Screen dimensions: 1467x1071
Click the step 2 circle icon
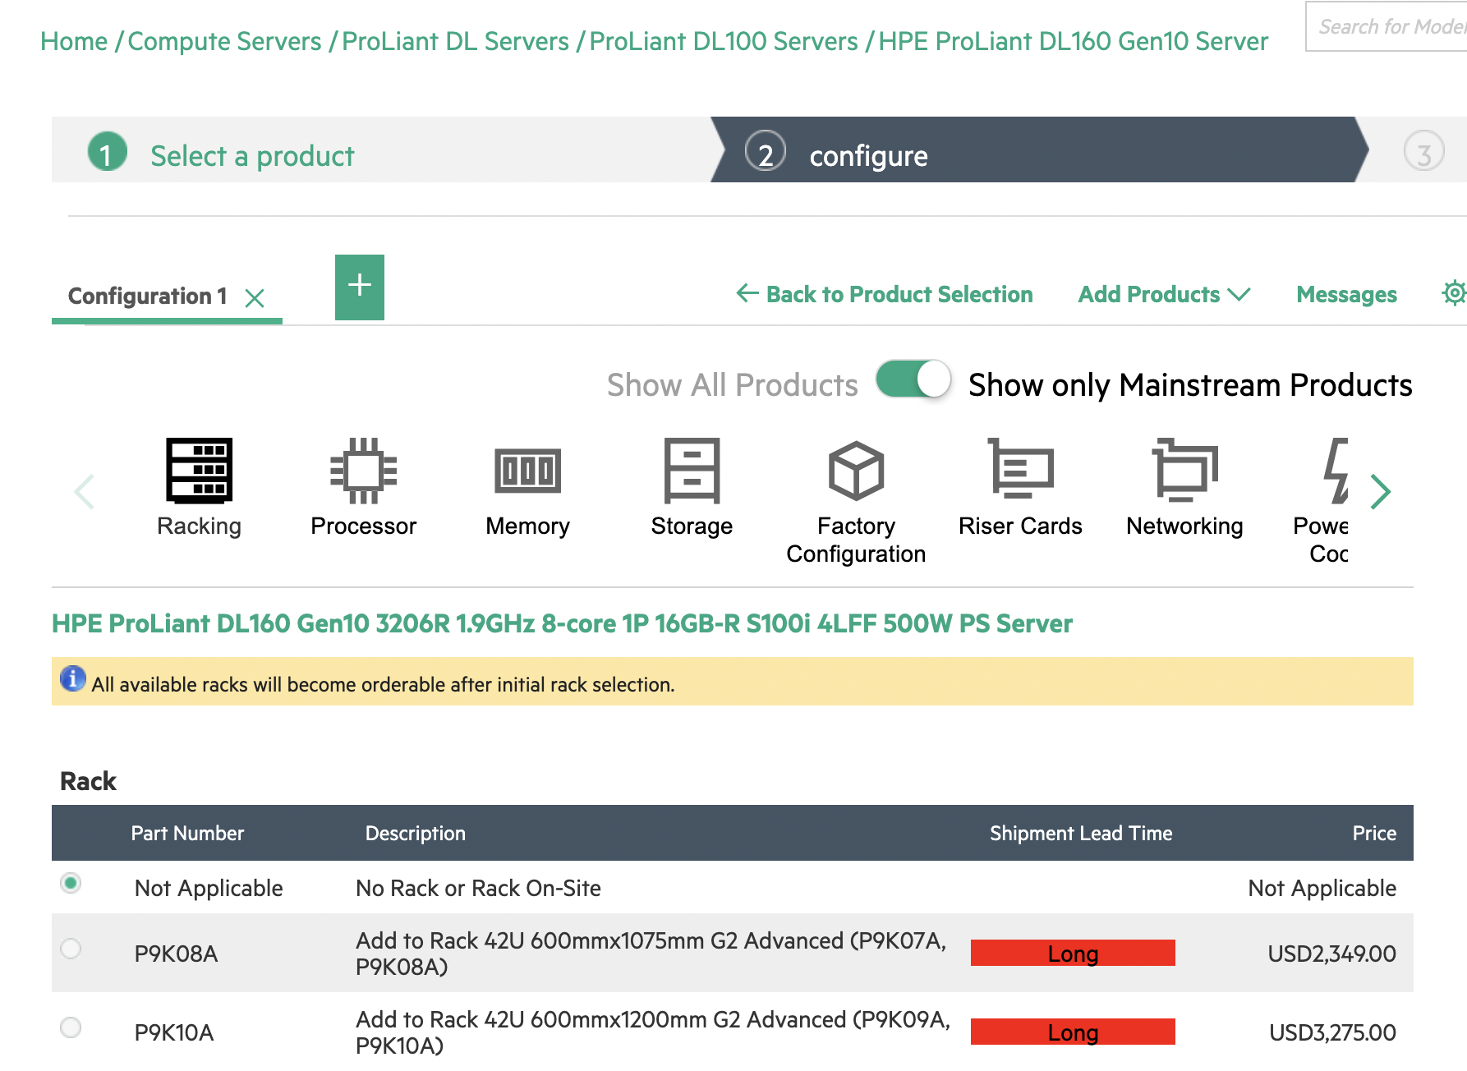[x=766, y=152]
